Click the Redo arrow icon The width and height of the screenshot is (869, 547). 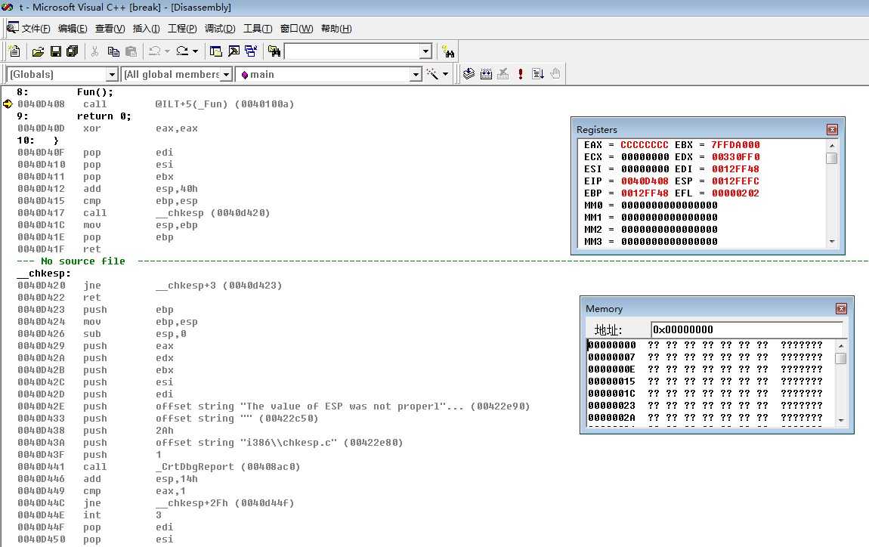(182, 51)
